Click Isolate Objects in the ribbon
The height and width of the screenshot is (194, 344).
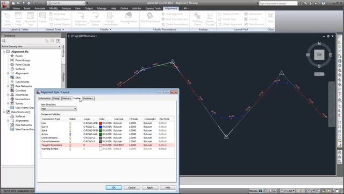point(60,24)
